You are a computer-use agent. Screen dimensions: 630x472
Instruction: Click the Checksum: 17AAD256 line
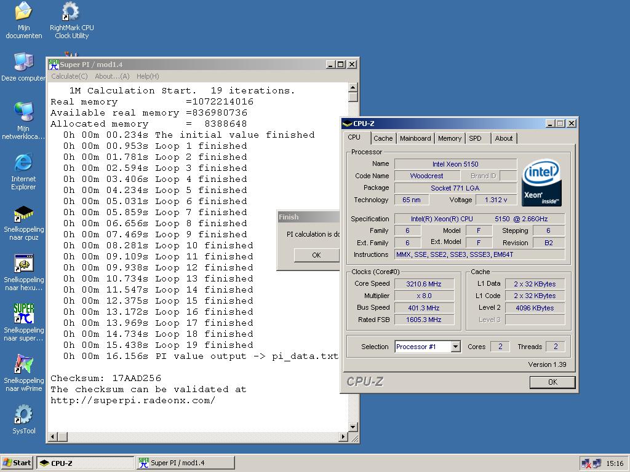[106, 378]
